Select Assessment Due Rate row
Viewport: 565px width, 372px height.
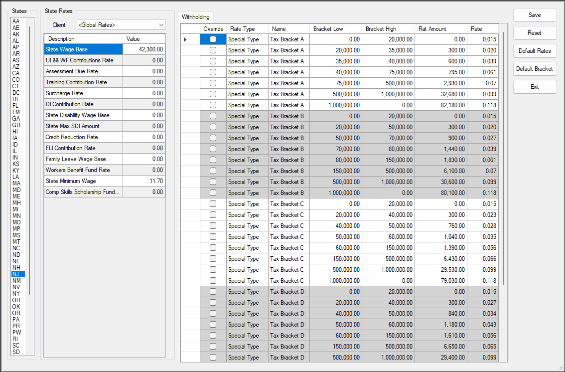pos(105,71)
